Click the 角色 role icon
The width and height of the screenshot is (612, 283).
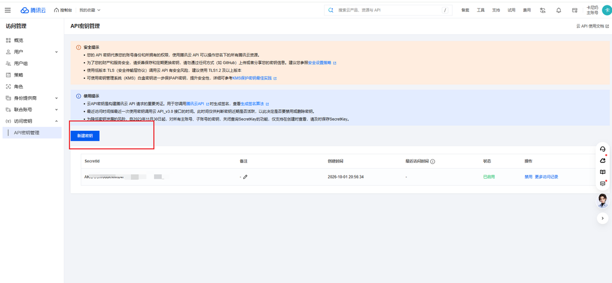[x=8, y=87]
